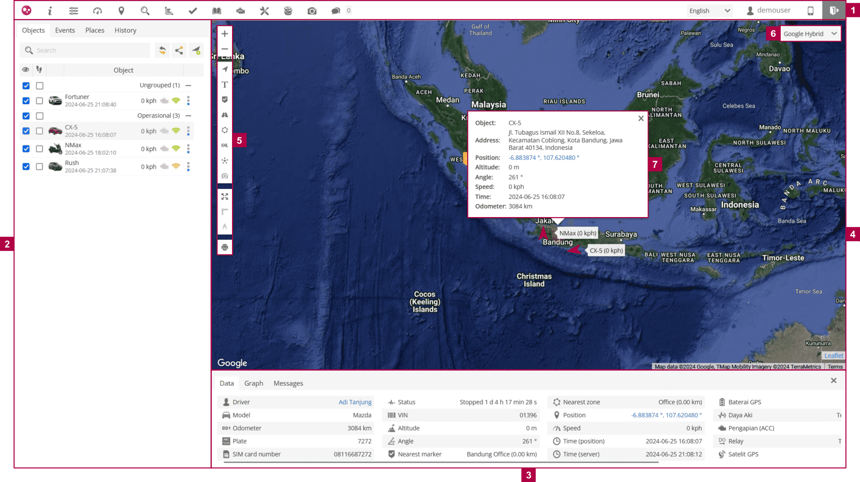This screenshot has height=482, width=860.
Task: Open the Graph tab in bottom panel
Action: coord(254,384)
